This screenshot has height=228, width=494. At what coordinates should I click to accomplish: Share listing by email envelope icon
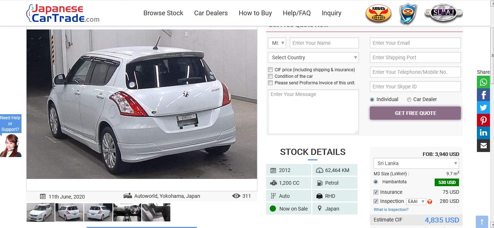tap(483, 145)
